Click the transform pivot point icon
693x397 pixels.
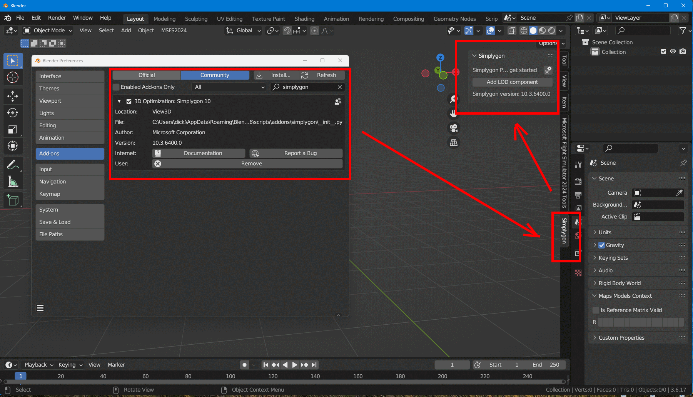[273, 30]
